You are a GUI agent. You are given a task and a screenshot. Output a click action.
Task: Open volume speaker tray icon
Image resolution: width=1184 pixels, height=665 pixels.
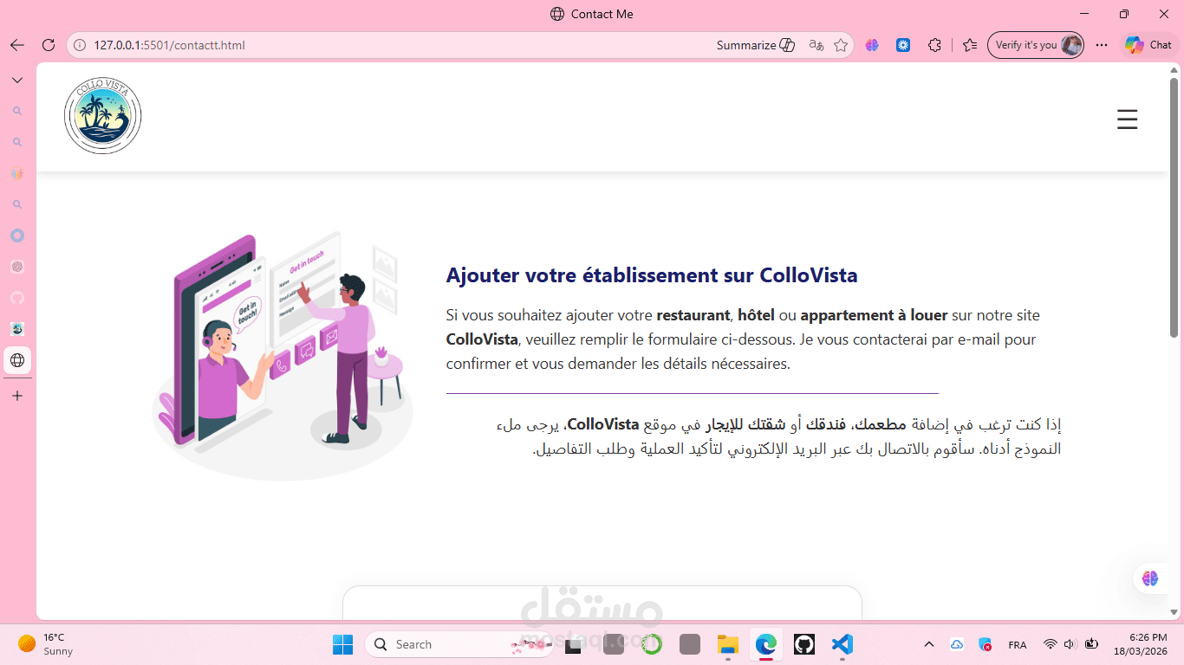1070,644
